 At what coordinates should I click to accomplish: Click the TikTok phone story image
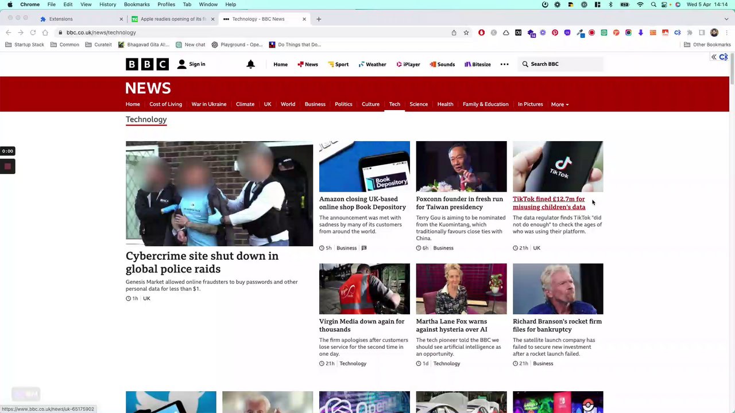tap(558, 166)
